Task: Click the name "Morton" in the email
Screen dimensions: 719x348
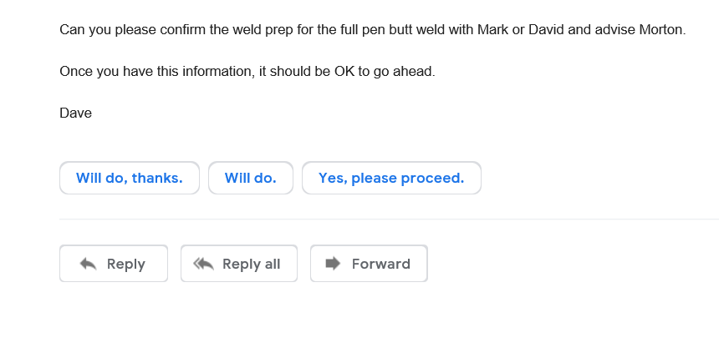Action: click(660, 30)
